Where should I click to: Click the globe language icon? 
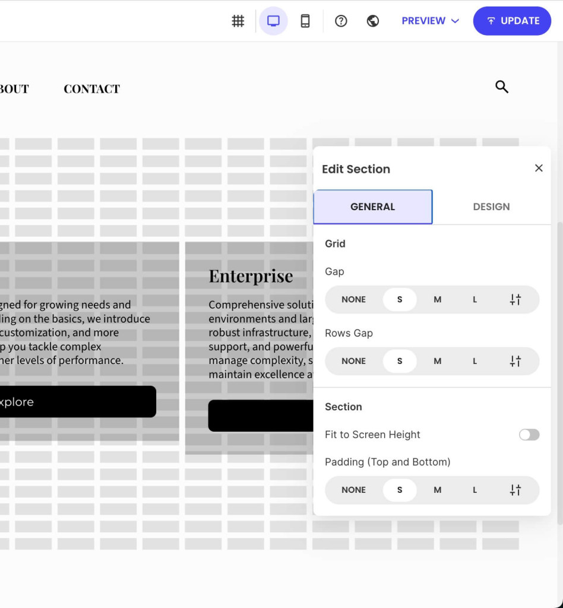click(372, 21)
